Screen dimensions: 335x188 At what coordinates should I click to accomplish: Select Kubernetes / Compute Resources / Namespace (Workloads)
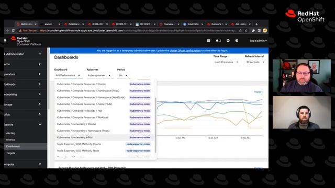tap(104, 98)
